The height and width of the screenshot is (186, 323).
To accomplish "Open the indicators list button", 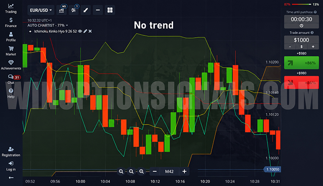I will tap(74, 10).
